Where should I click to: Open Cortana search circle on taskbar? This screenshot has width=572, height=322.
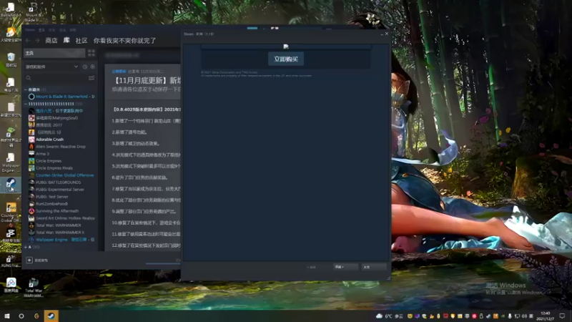pos(21,316)
